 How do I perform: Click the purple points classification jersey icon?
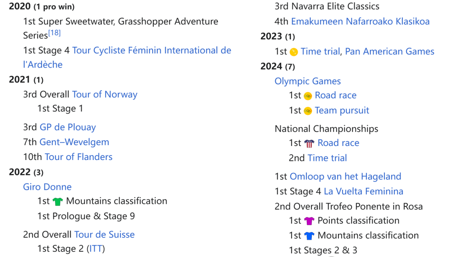click(x=309, y=221)
